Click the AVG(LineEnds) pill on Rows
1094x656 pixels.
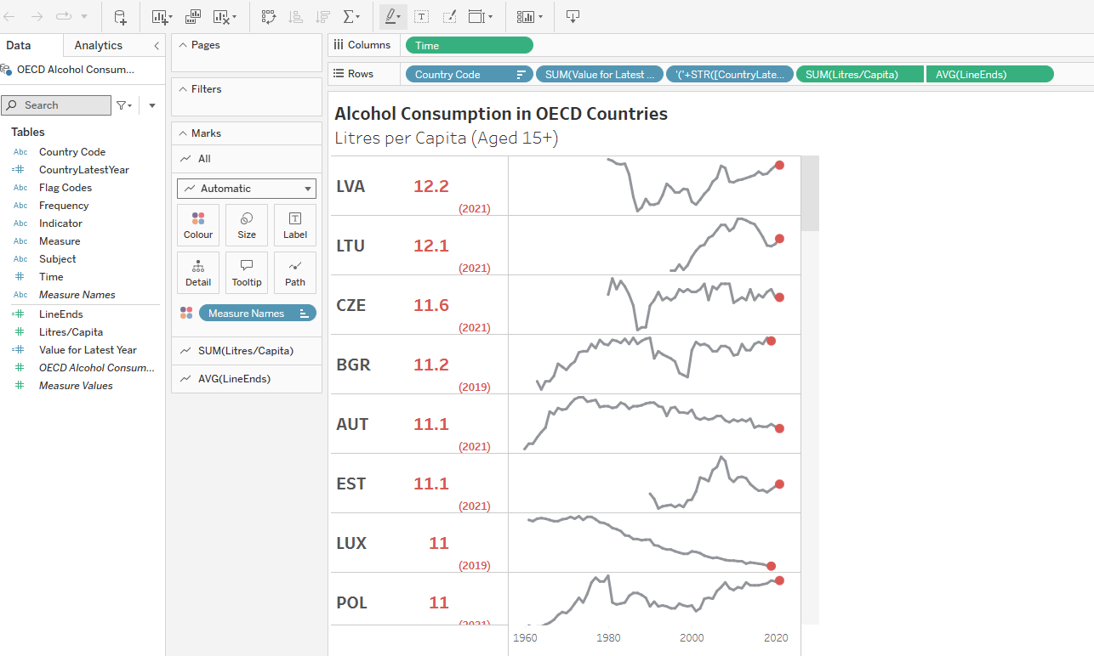(x=989, y=75)
